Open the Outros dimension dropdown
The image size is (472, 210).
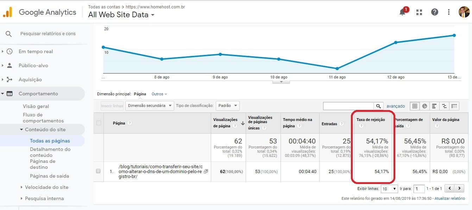point(159,94)
